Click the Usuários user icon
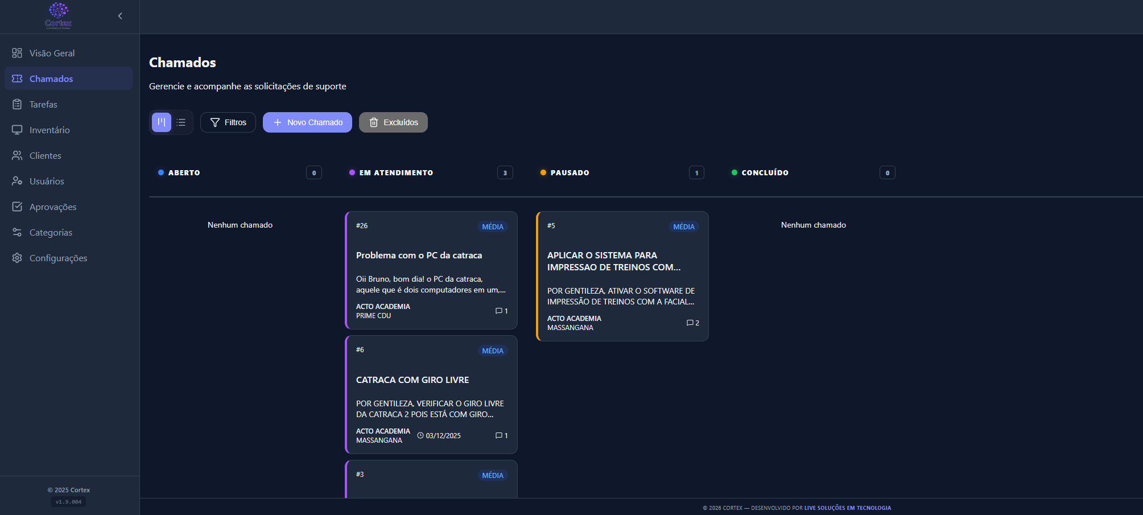1143x515 pixels. click(17, 181)
